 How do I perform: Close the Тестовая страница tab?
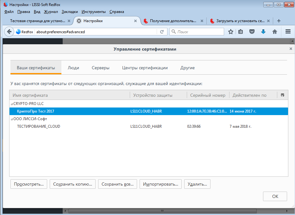[69, 21]
